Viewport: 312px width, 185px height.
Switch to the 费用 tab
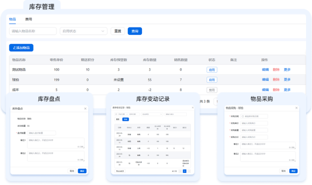pos(28,19)
